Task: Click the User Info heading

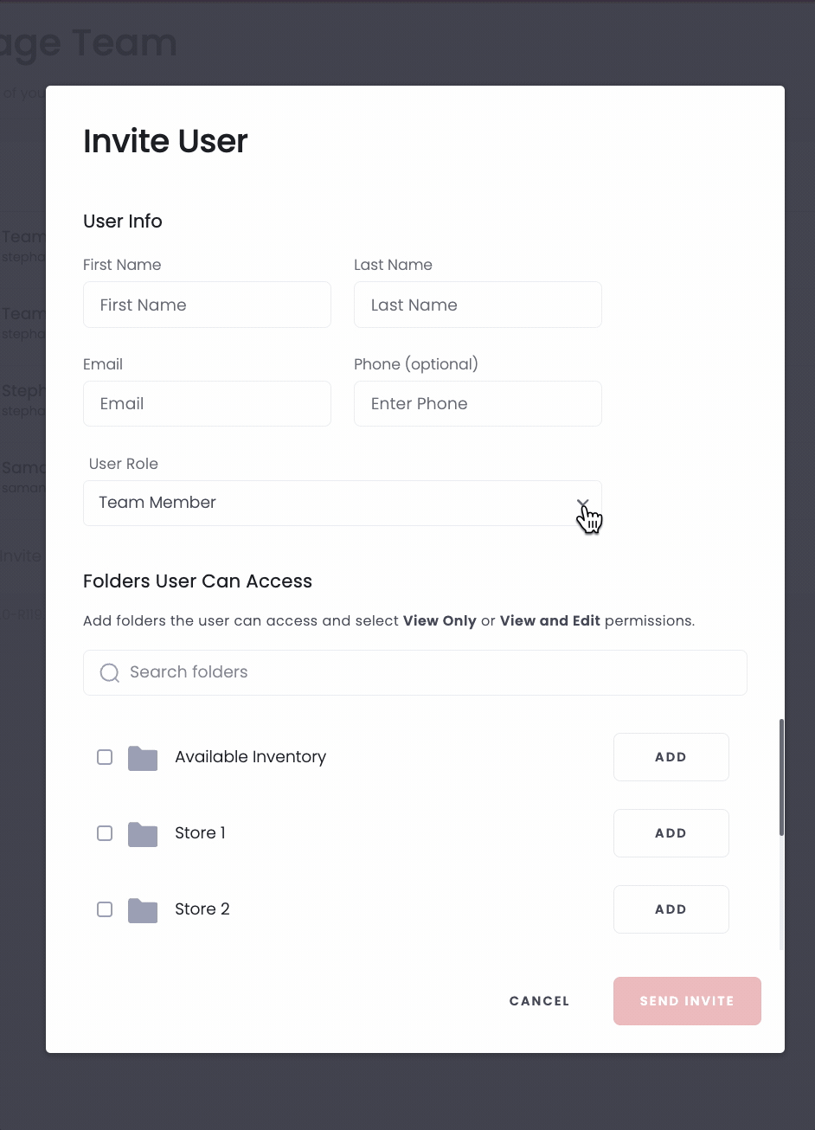Action: click(123, 222)
